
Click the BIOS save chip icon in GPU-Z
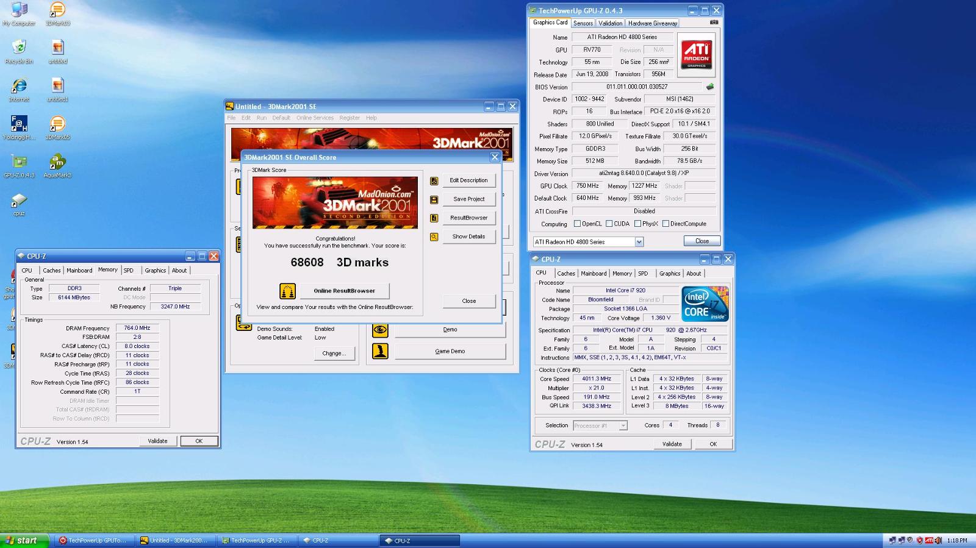pyautogui.click(x=709, y=87)
